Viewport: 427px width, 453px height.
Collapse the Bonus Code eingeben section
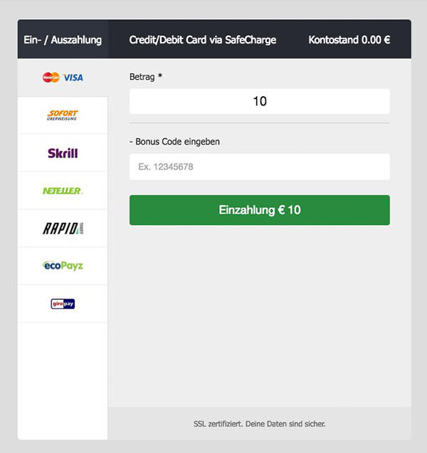[x=174, y=142]
